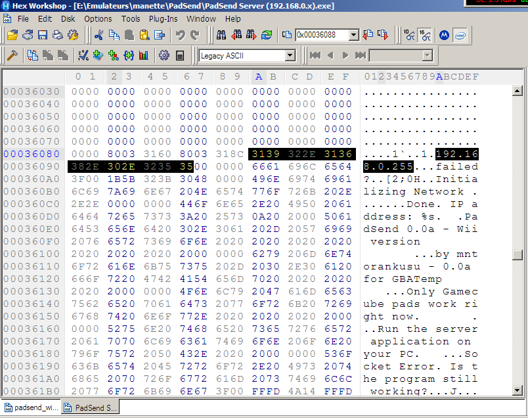
Task: Click the gear Operations icon
Action: (164, 56)
